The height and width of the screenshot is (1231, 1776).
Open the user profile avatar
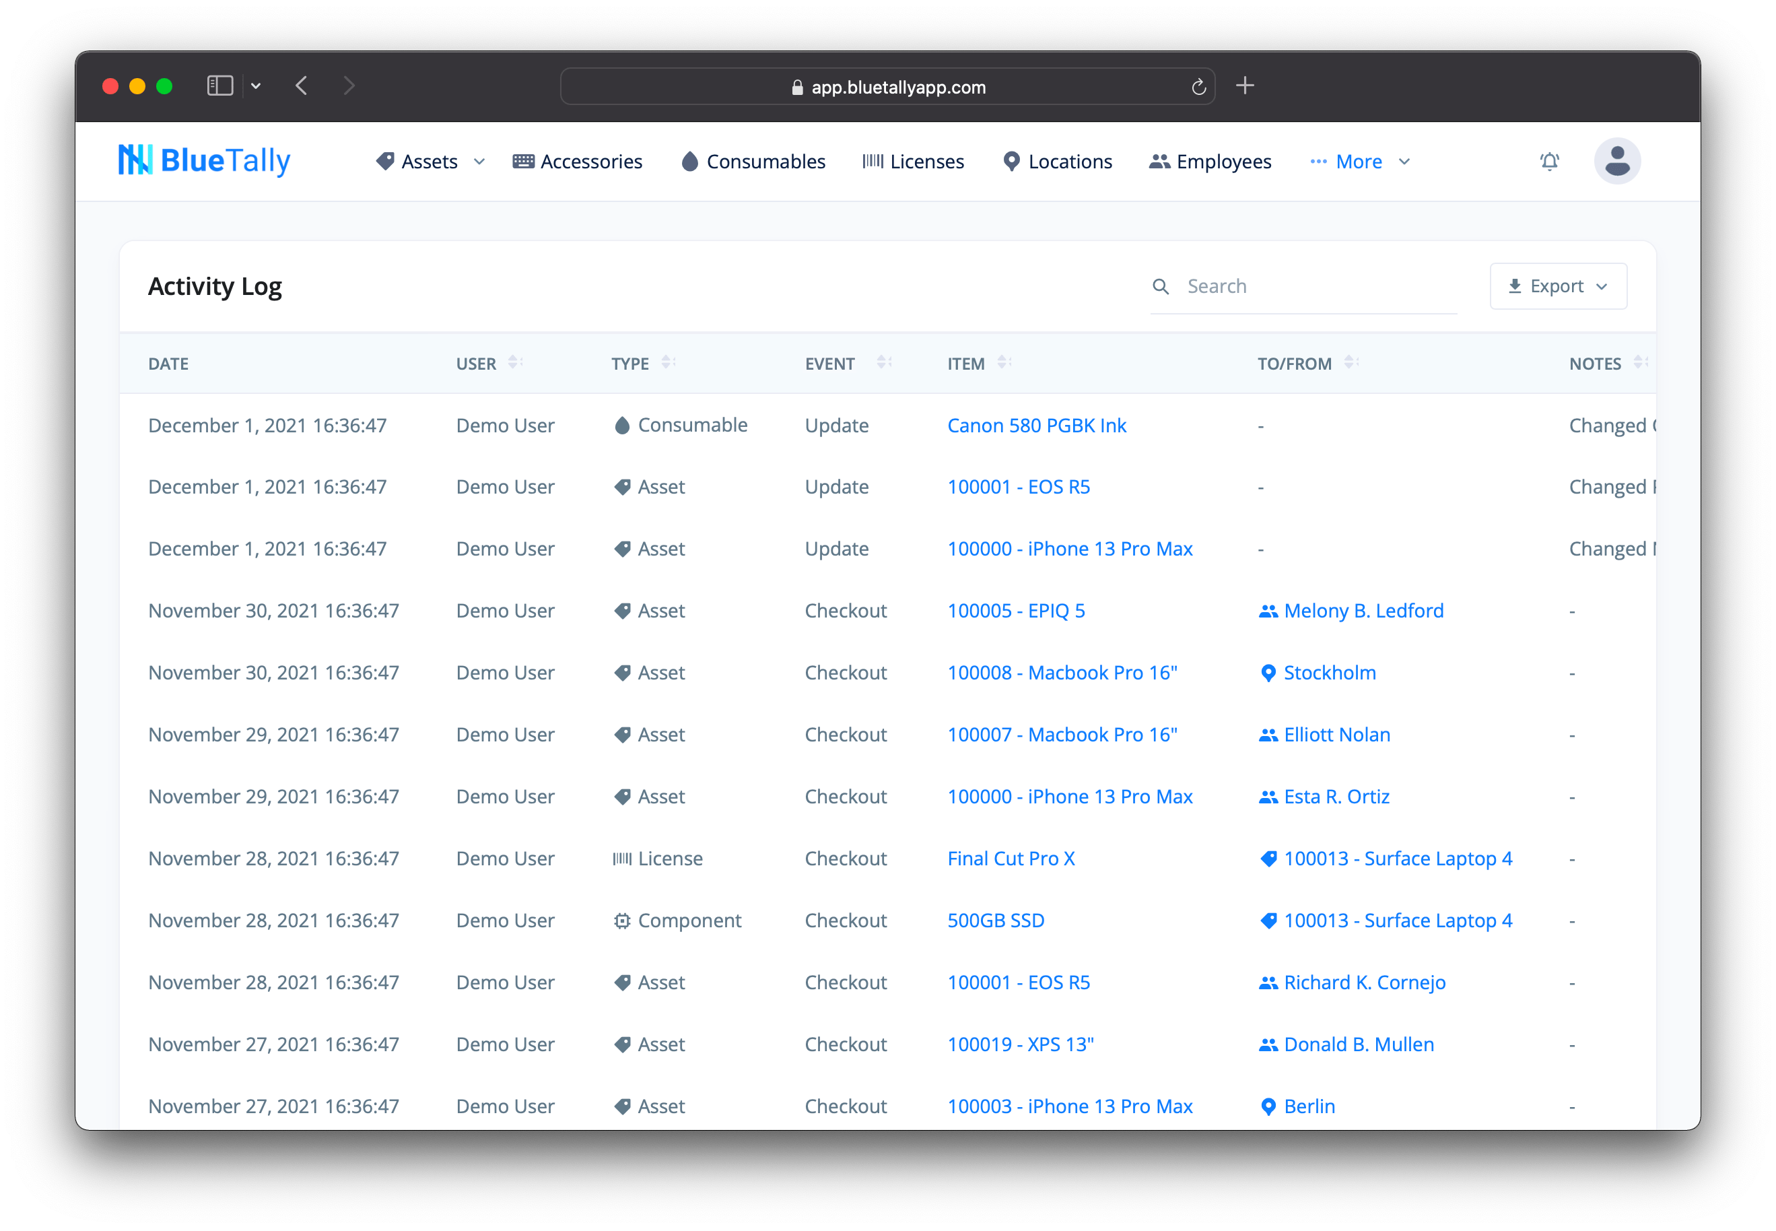coord(1616,161)
